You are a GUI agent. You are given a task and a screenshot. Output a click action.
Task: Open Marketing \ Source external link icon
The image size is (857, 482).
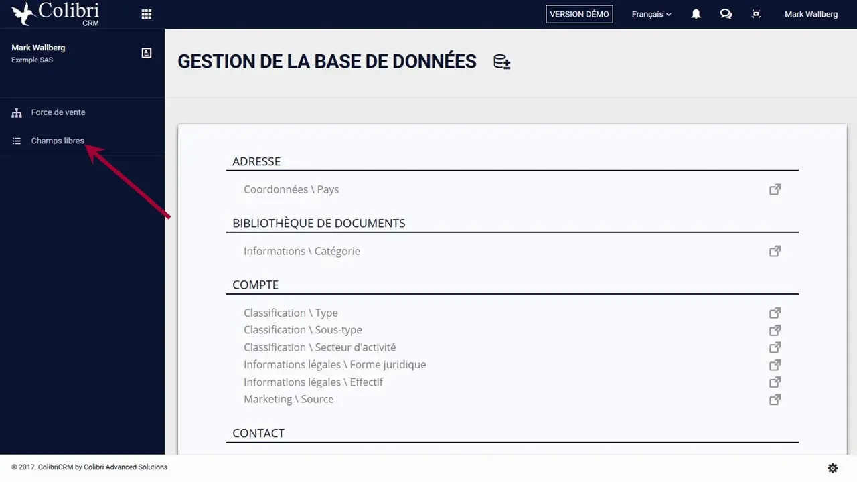pos(775,400)
